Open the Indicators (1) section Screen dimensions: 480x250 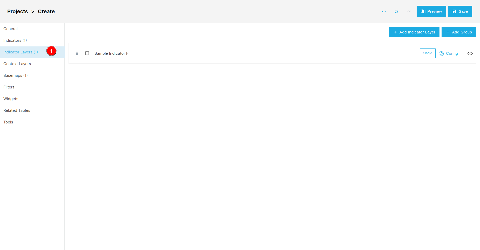point(32,40)
